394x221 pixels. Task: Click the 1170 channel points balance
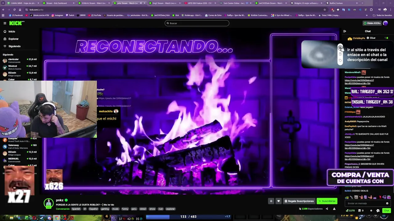click(x=350, y=211)
